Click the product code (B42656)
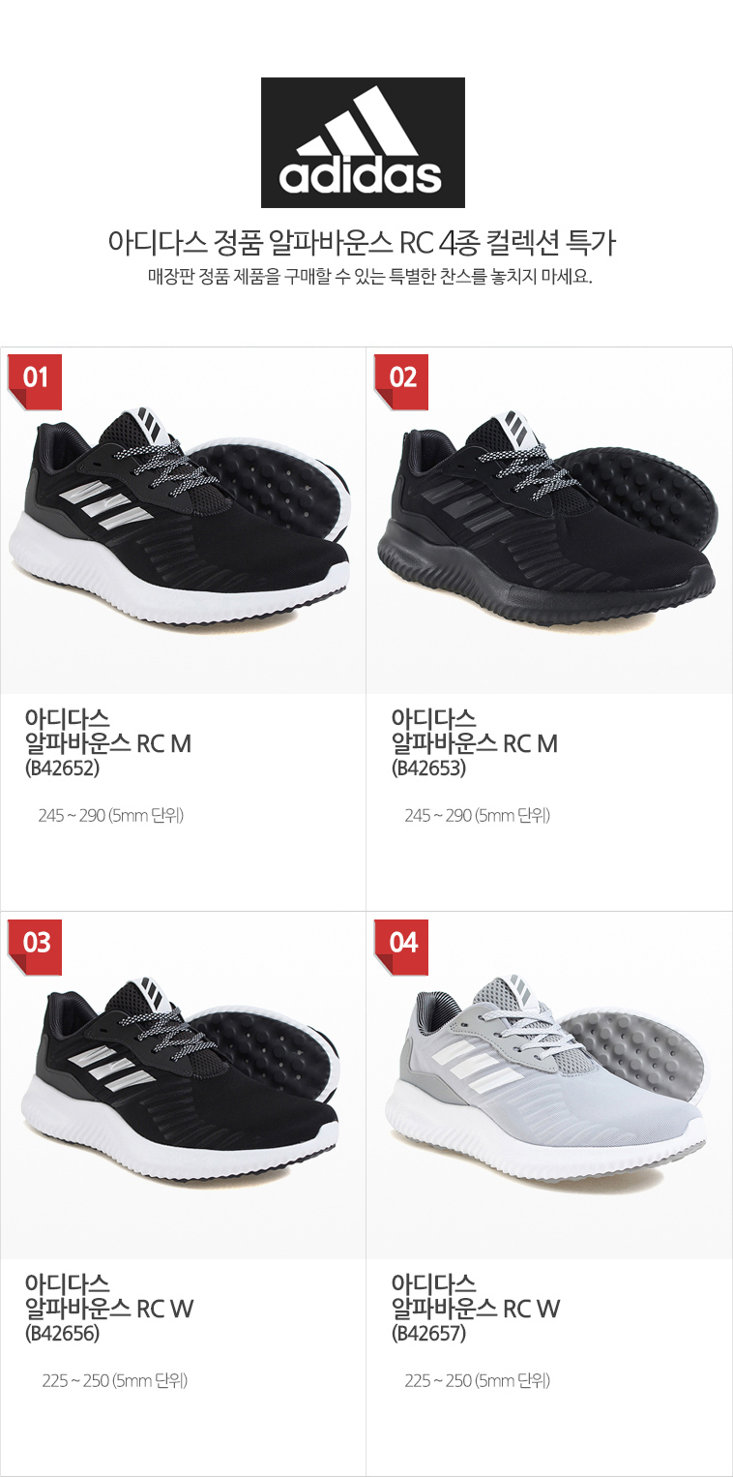Image resolution: width=733 pixels, height=1477 pixels. click(x=62, y=1335)
